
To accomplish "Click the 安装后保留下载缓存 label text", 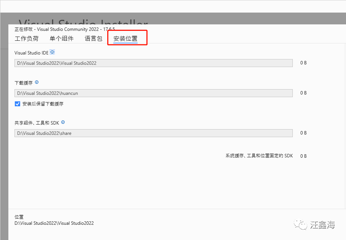I will (43, 104).
